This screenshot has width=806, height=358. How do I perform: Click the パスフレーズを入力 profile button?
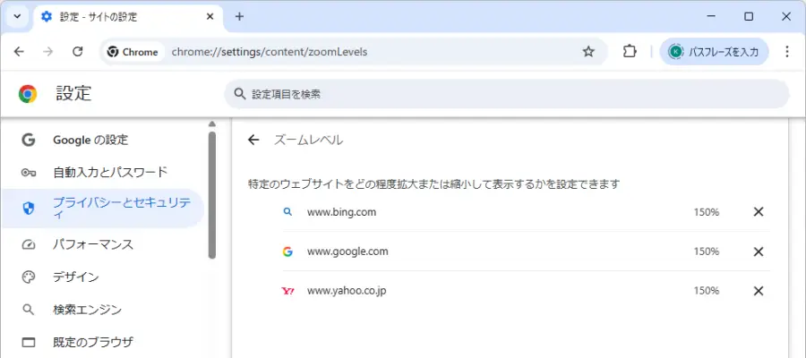(714, 51)
